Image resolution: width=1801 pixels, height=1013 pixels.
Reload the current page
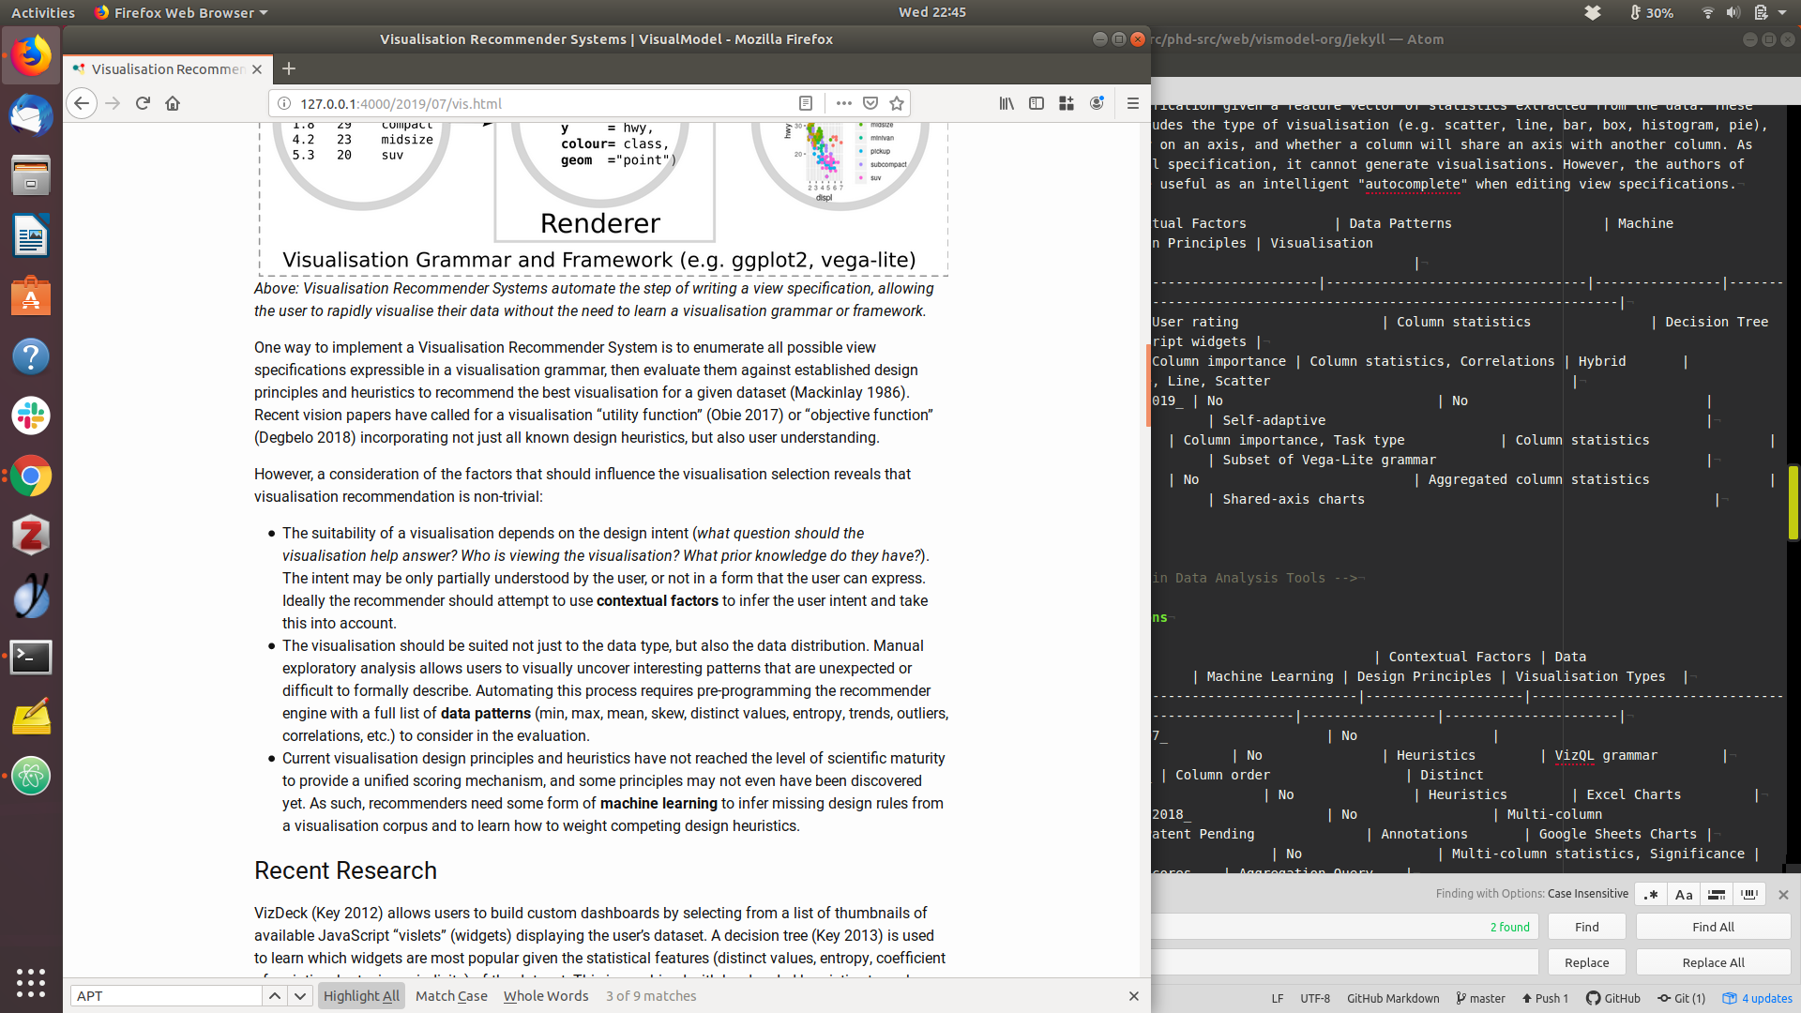point(143,103)
